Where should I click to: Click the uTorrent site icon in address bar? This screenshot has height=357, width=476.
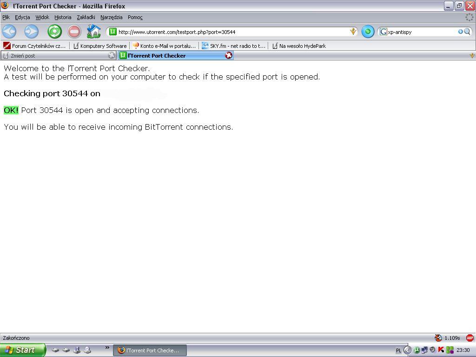tap(113, 32)
